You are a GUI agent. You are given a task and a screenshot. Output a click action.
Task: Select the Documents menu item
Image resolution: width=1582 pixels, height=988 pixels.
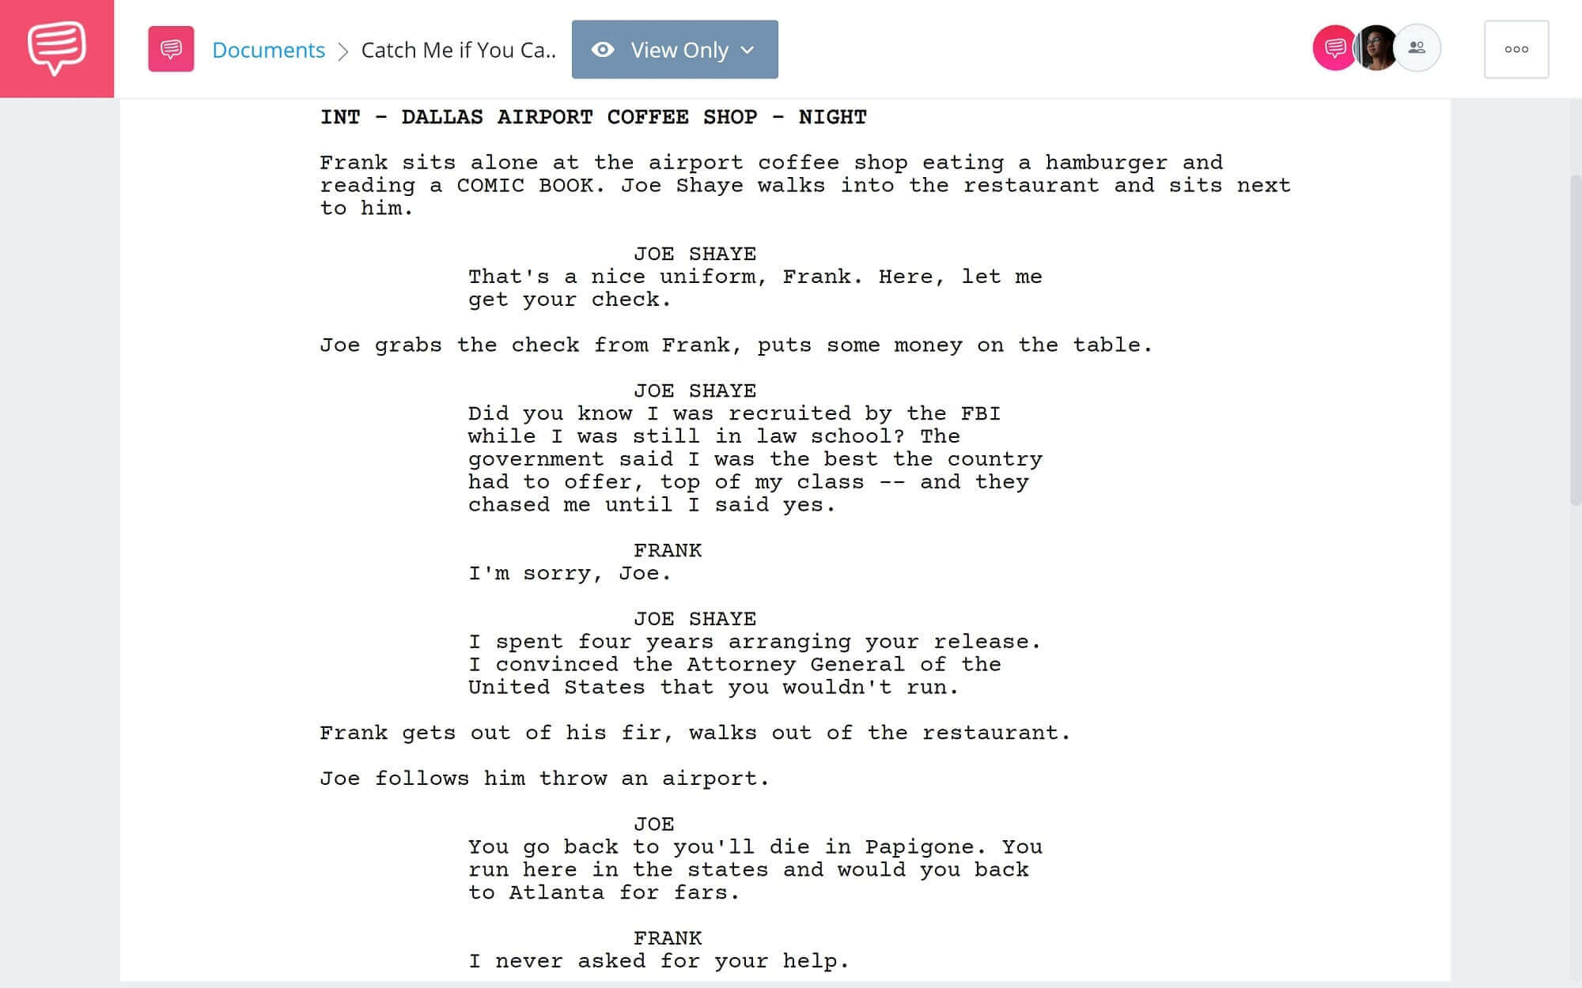(267, 49)
